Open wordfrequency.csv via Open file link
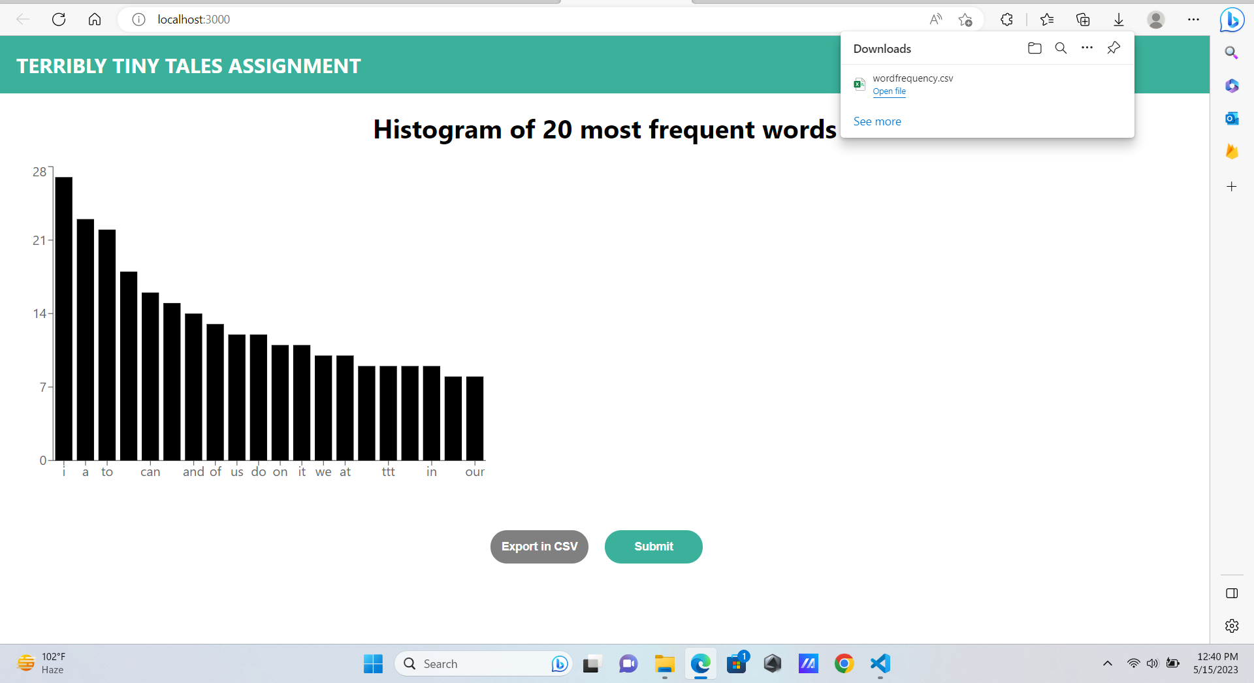This screenshot has width=1254, height=683. pos(889,91)
